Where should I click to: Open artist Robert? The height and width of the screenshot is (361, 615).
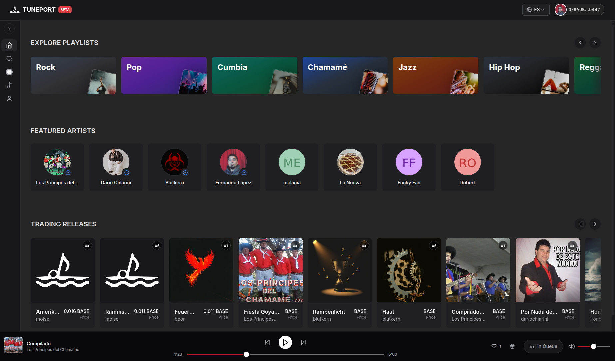coord(468,167)
